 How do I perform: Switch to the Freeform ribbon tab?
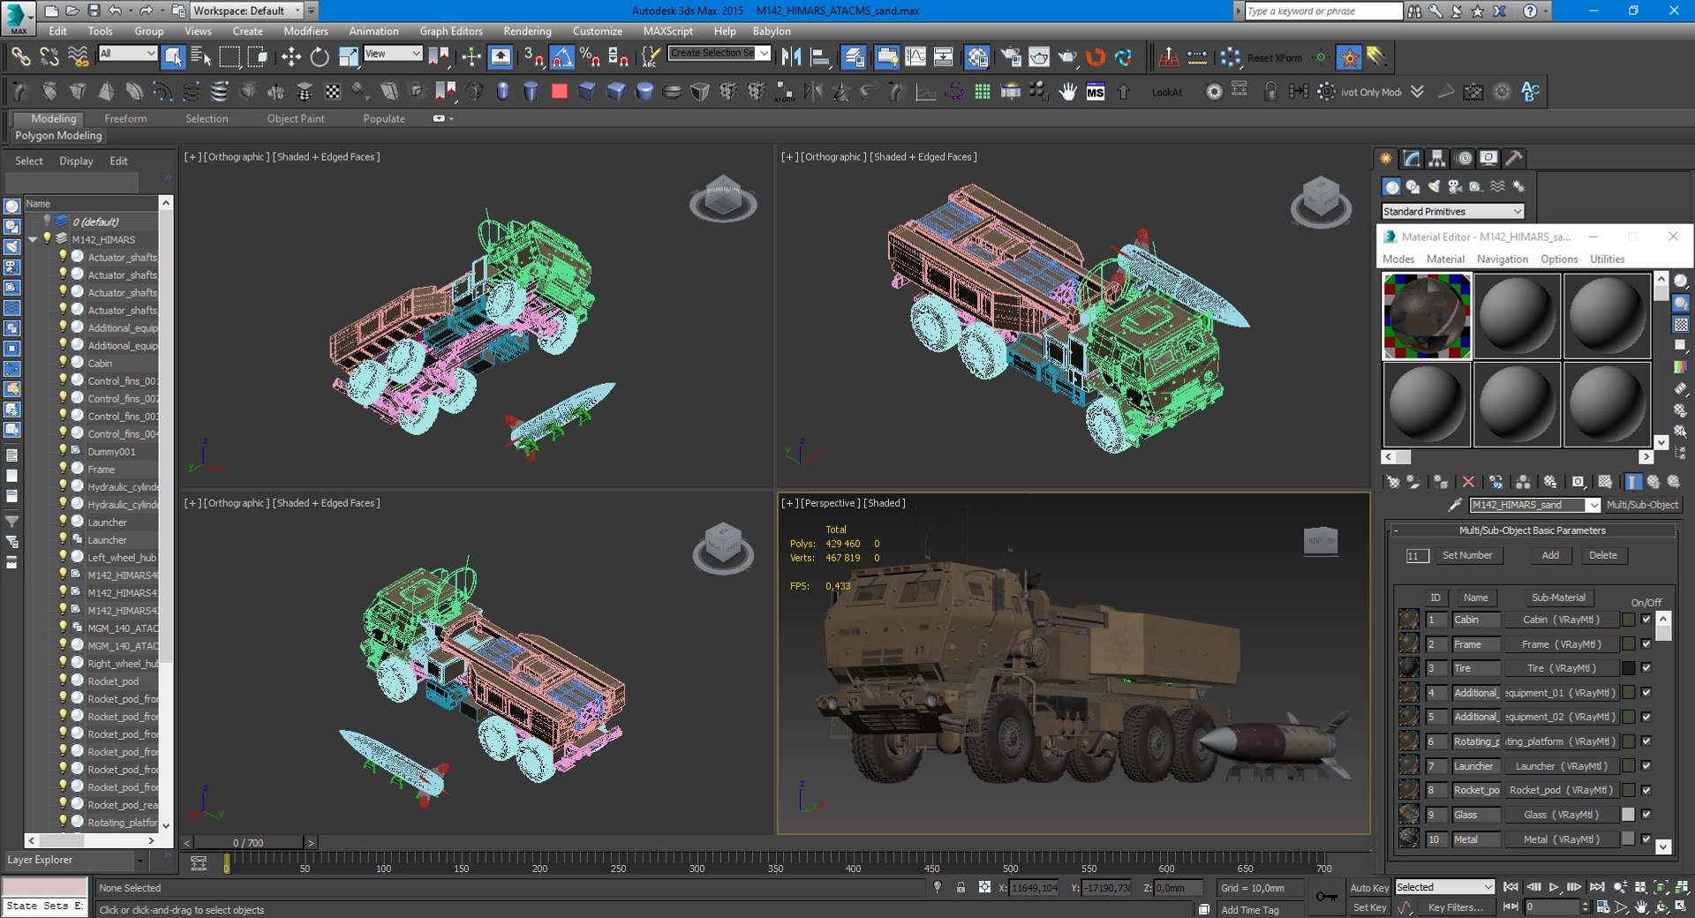(125, 118)
